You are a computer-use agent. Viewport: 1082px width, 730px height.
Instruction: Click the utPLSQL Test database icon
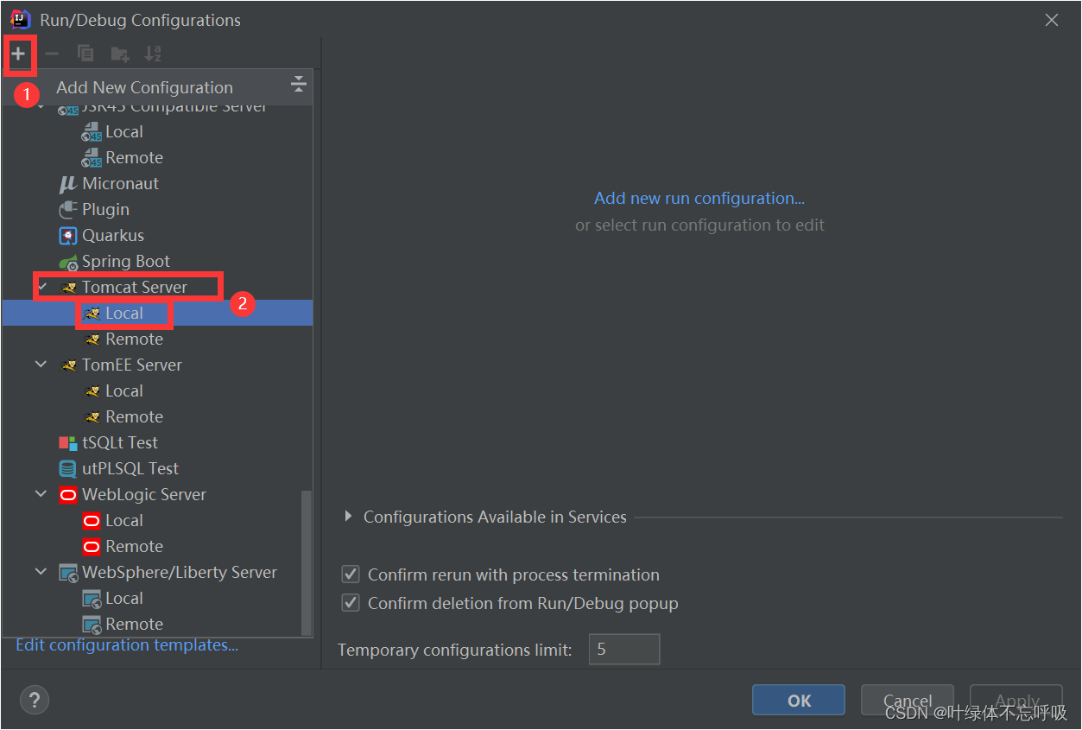click(68, 468)
